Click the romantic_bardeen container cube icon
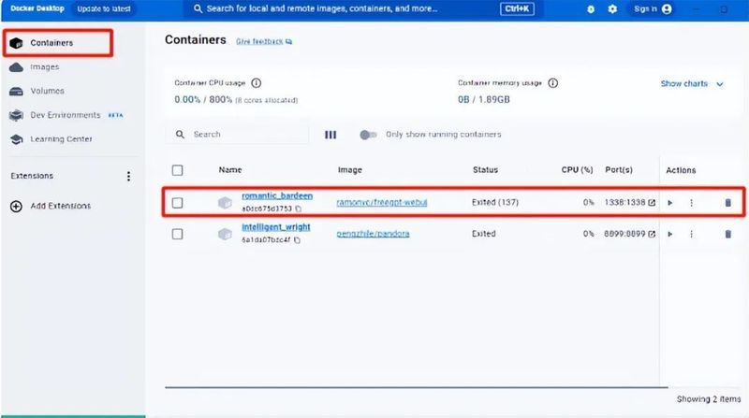Image resolution: width=749 pixels, height=418 pixels. (x=225, y=203)
